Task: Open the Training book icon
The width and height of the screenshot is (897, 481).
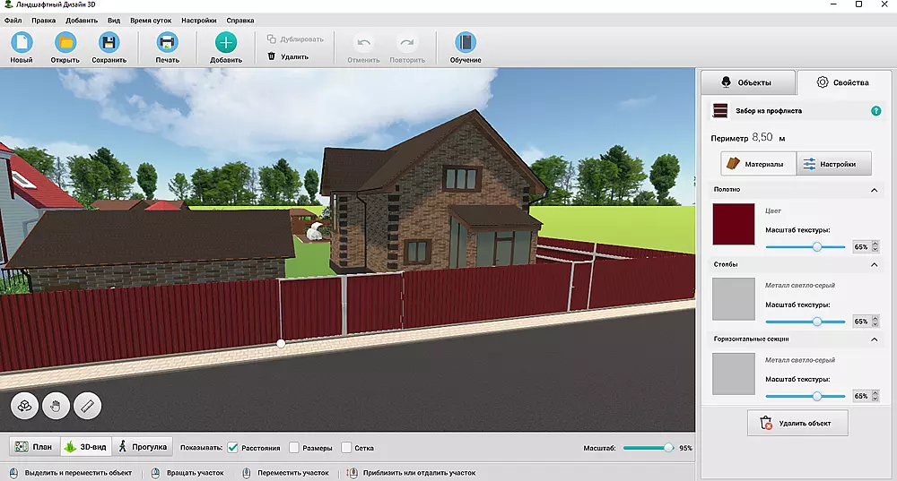Action: tap(466, 42)
